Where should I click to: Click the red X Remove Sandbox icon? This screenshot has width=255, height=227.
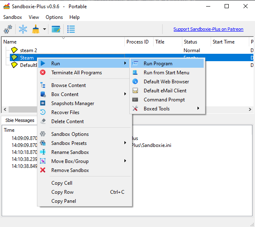point(43,170)
